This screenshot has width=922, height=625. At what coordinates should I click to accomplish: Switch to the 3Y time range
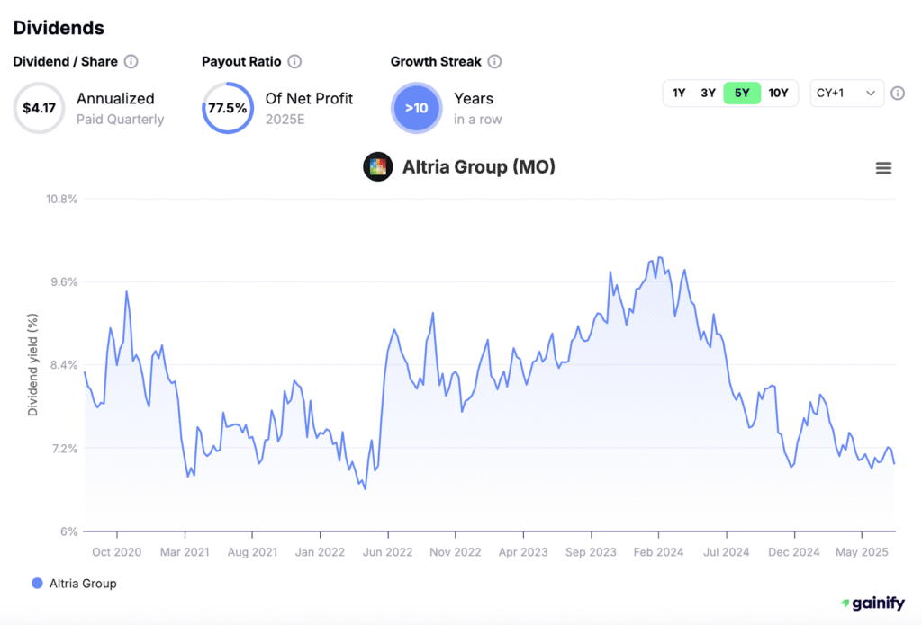(x=708, y=93)
